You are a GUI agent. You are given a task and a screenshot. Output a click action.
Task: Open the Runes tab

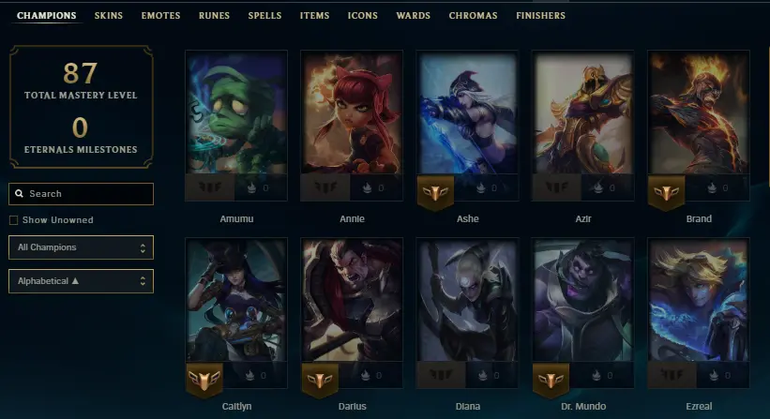click(x=214, y=16)
